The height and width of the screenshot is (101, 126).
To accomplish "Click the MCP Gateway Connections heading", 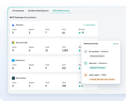I will [x=23, y=17].
